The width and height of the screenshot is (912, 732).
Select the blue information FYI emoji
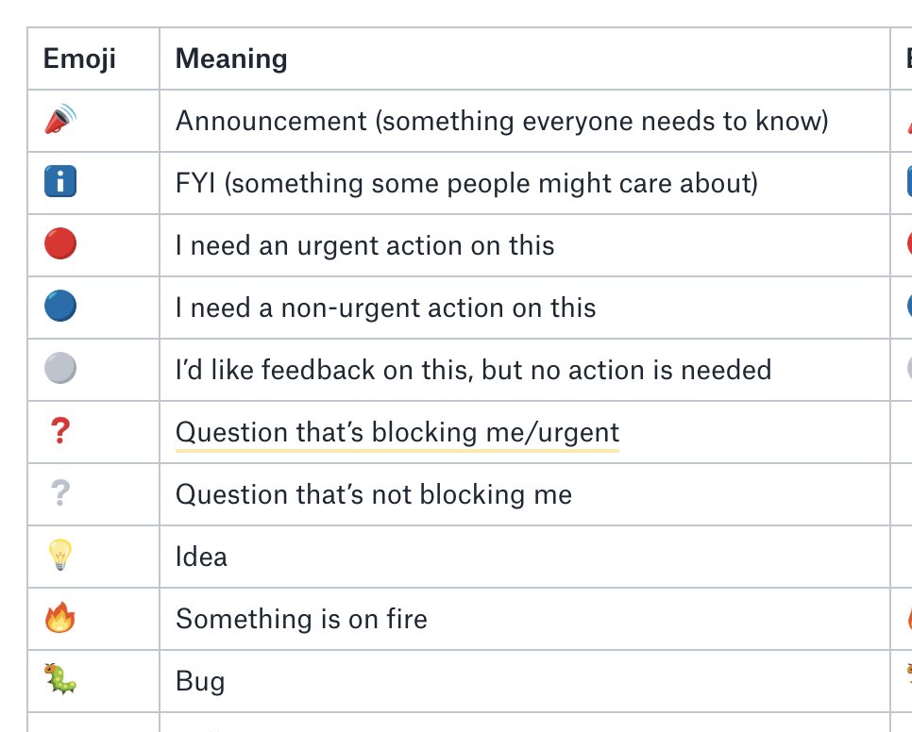[60, 181]
